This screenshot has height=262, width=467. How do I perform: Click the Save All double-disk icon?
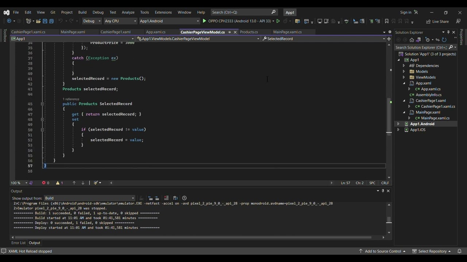coord(51,21)
